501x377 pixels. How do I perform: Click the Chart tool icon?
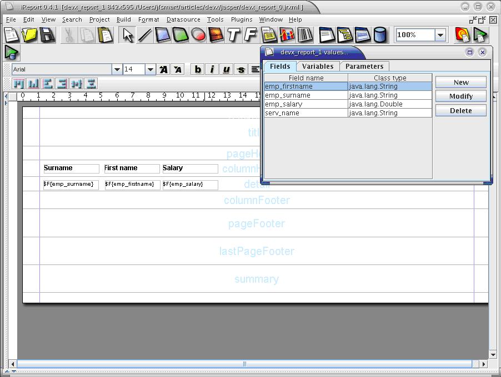[x=287, y=35]
